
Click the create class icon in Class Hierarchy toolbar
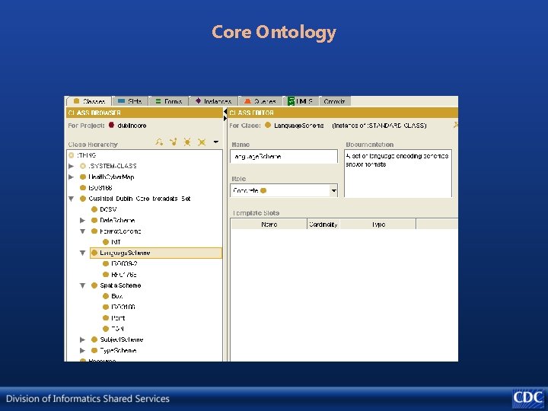tap(174, 142)
